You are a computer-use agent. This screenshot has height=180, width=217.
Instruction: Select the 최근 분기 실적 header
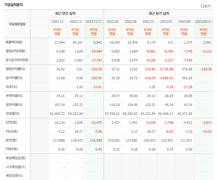(159, 14)
